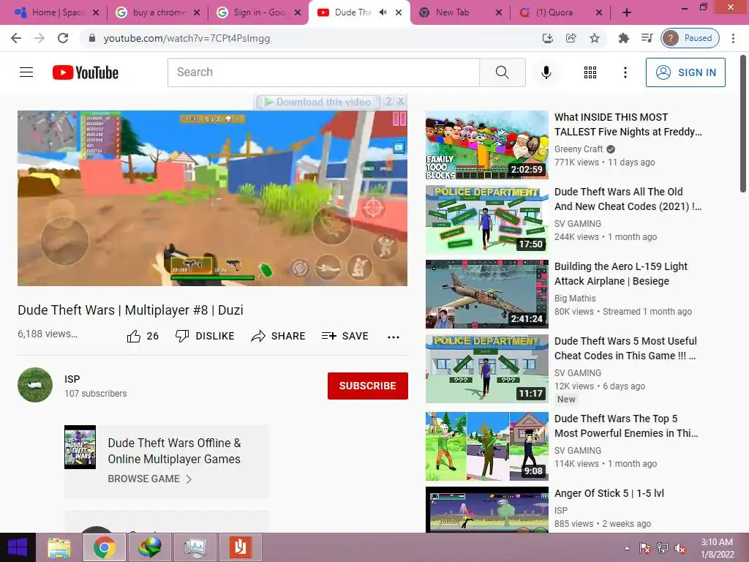Open Internet Download Manager taskbar icon

pos(149,547)
